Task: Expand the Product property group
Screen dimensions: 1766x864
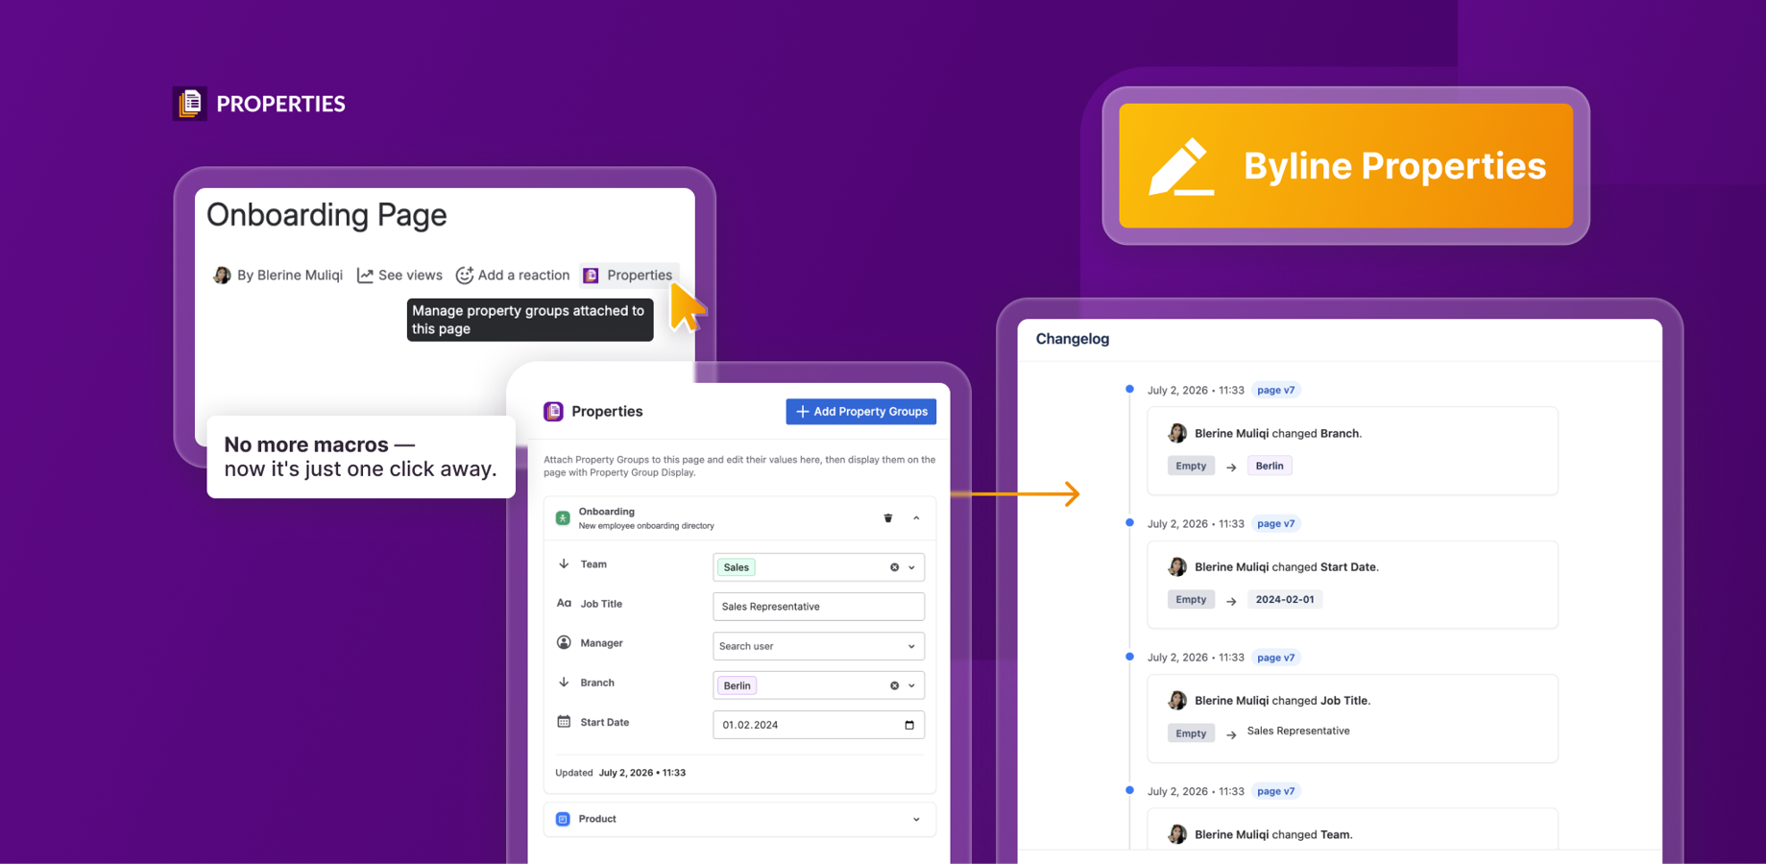Action: click(916, 819)
